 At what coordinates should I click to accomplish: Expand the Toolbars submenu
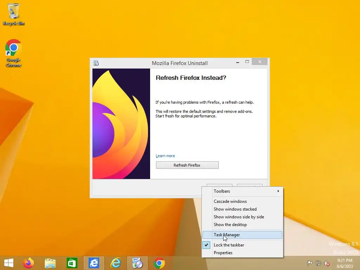[243, 191]
